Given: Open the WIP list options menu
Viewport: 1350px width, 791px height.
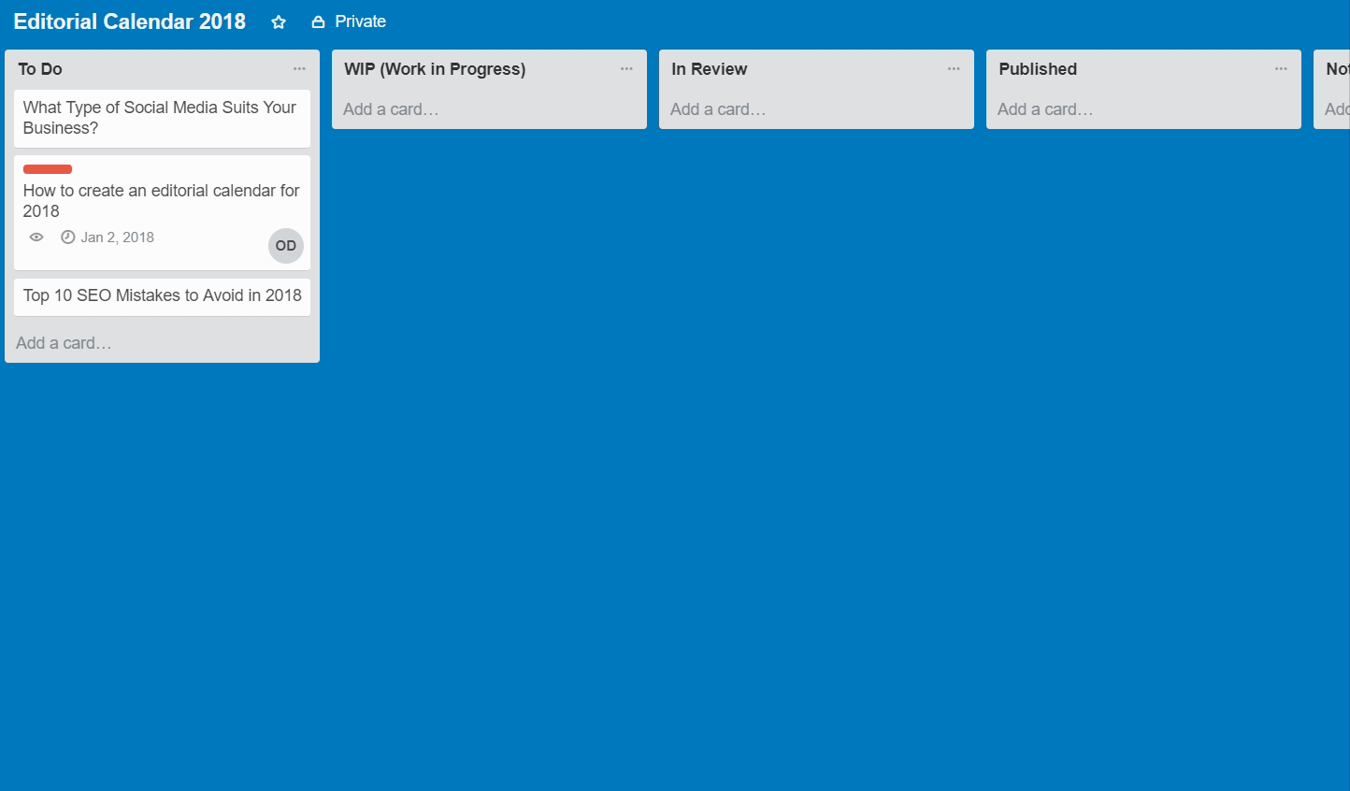Looking at the screenshot, I should [x=626, y=68].
